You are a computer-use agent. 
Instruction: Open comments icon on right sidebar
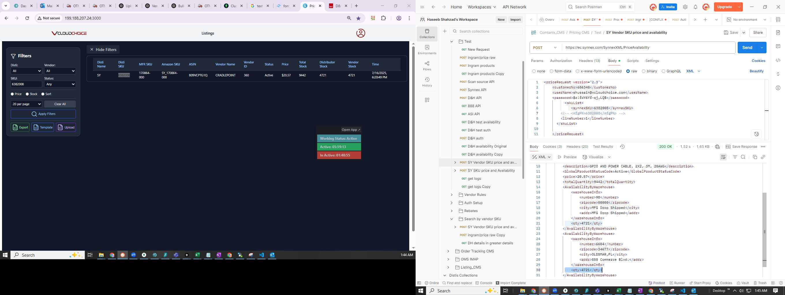[x=778, y=46]
